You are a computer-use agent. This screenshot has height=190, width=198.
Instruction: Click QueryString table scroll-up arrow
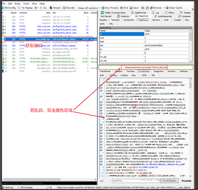(x=190, y=31)
